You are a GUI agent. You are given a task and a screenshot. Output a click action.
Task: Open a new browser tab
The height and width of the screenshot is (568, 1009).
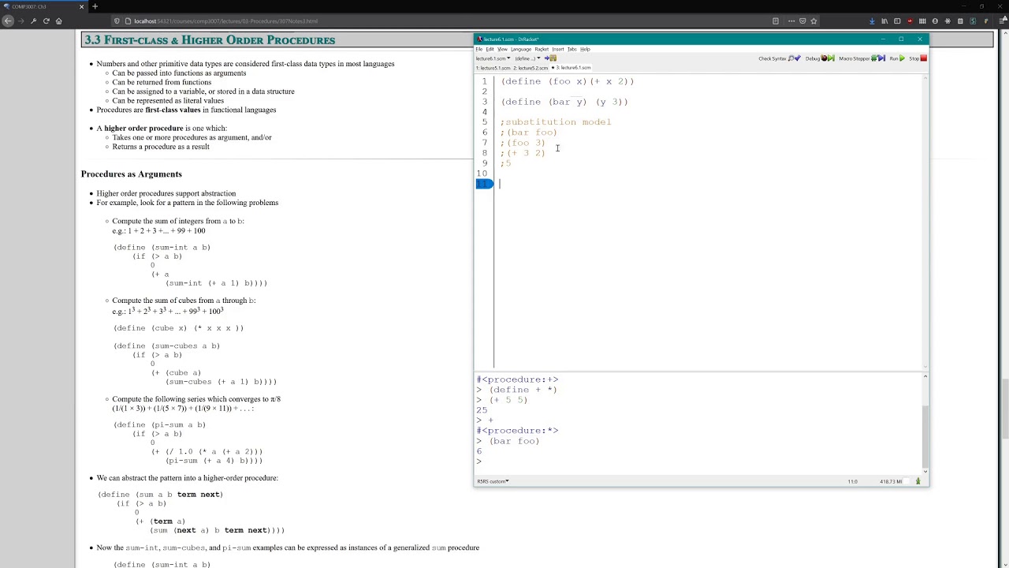(x=95, y=6)
